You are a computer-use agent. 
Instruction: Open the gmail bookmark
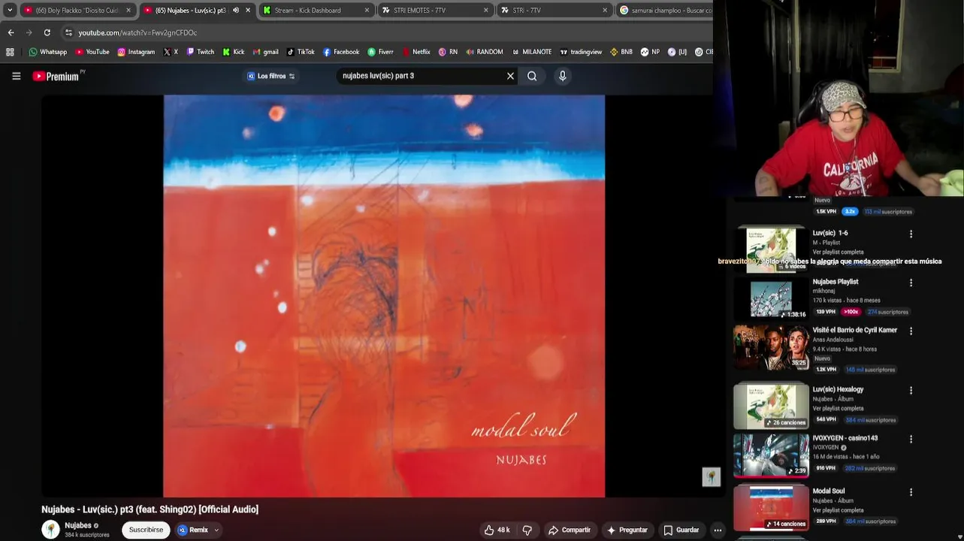265,52
